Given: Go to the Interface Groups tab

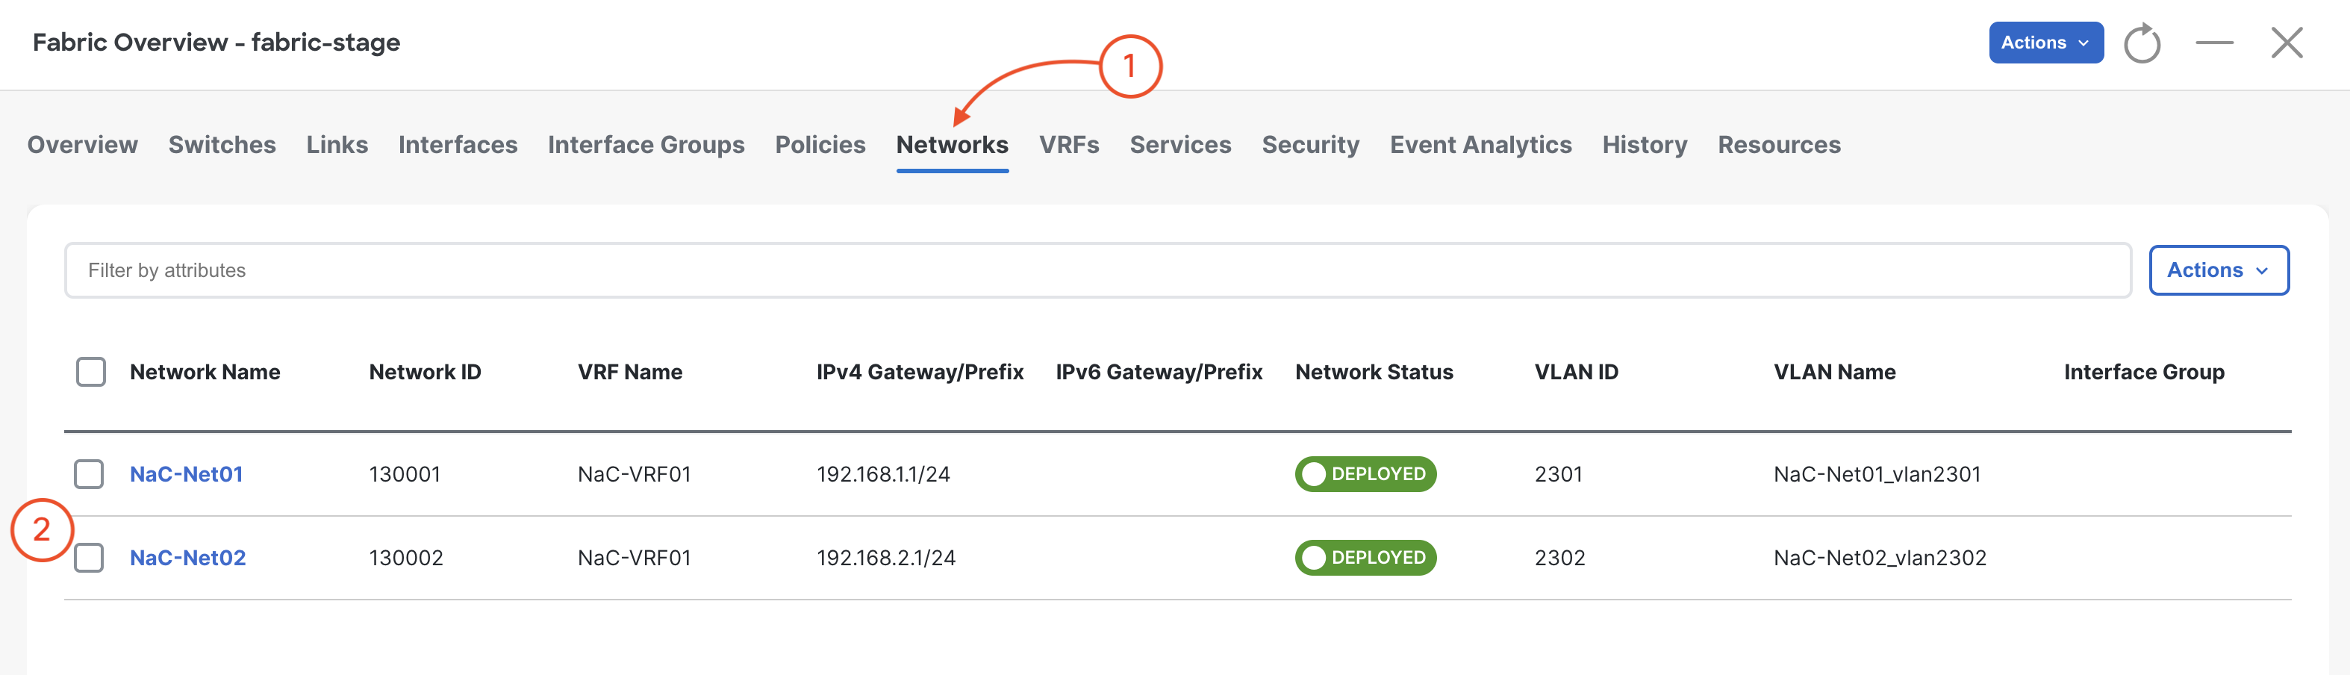Looking at the screenshot, I should (646, 144).
